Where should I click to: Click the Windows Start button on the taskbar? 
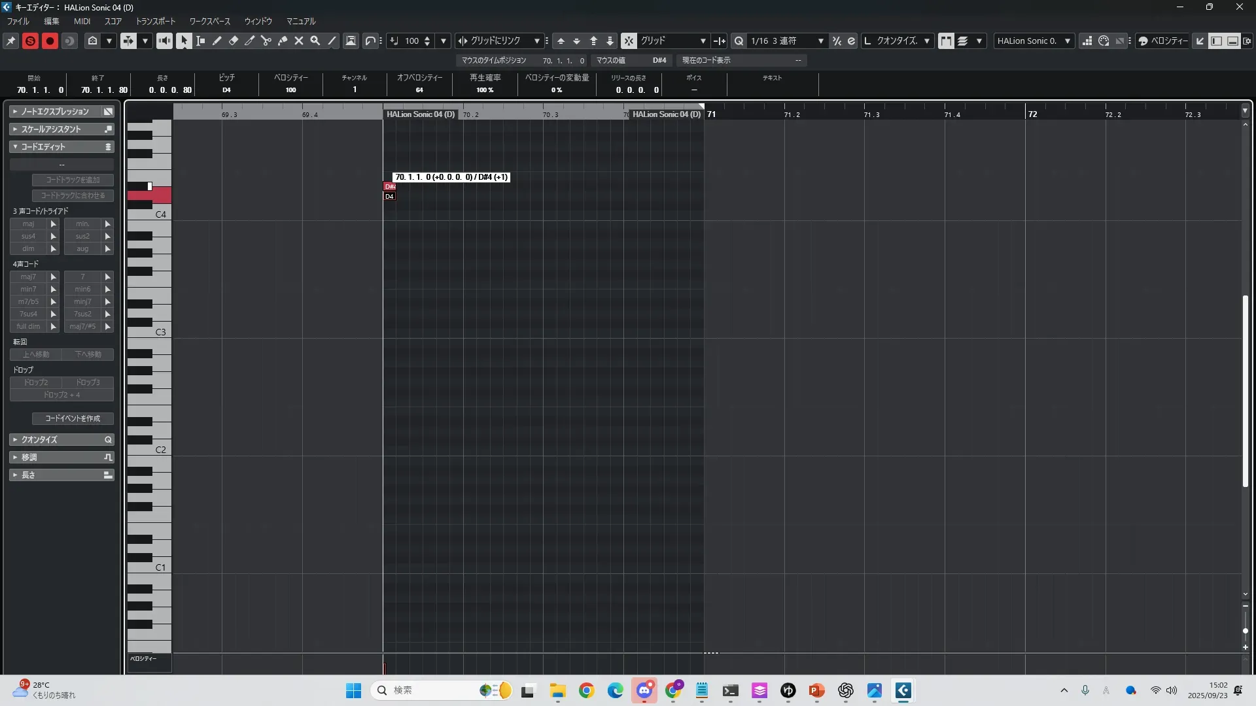click(x=353, y=690)
